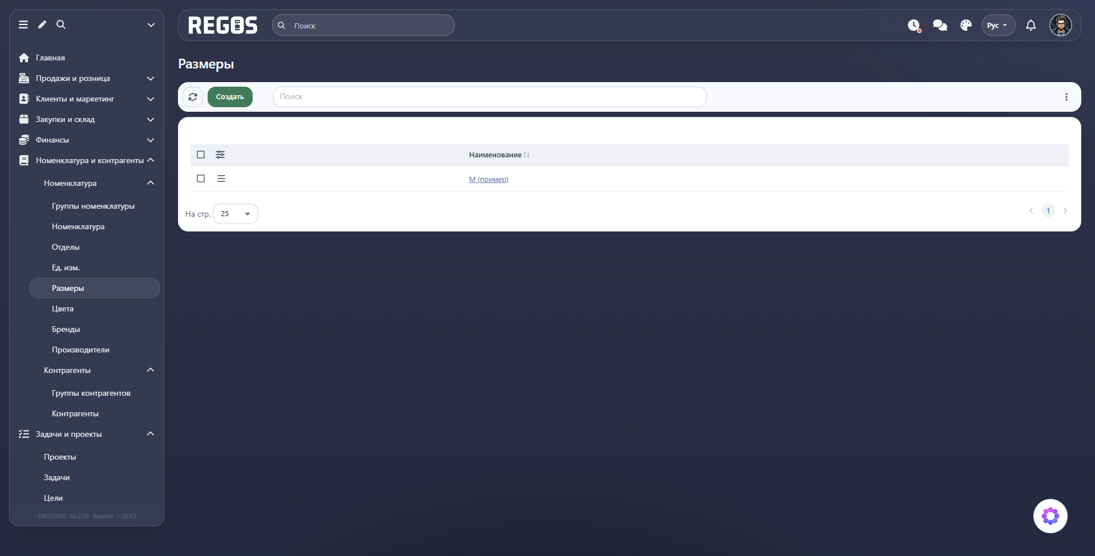
Task: Click the refresh list icon
Action: coord(193,97)
